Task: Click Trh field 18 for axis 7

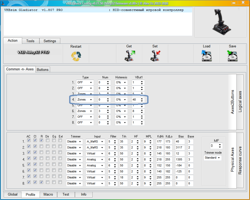Action: 123,177
